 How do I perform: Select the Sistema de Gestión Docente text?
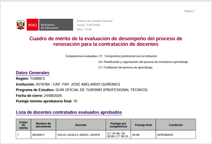point(95,21)
